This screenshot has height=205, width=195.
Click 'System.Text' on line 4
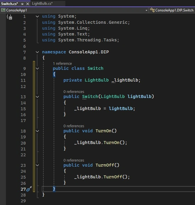coord(73,34)
